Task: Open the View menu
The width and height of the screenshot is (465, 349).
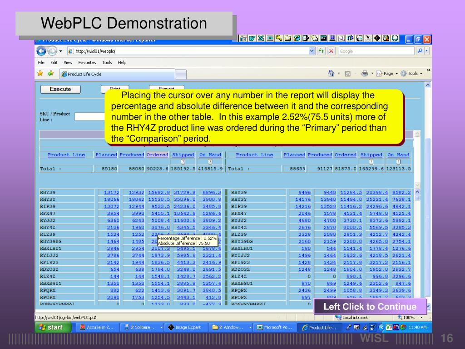Action: click(68, 63)
